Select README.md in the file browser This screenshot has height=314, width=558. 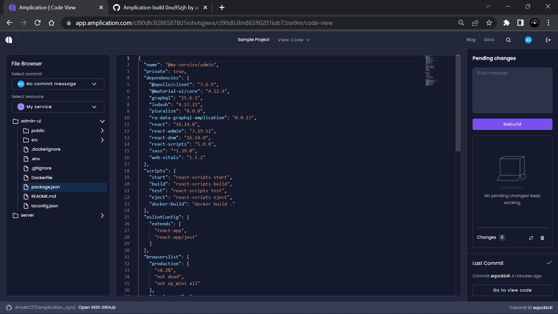(44, 196)
